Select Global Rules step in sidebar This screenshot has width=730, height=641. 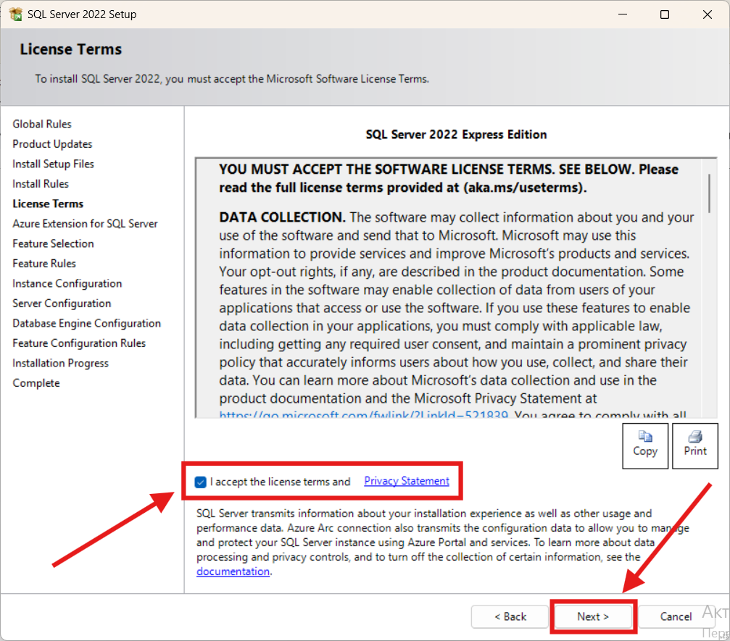tap(42, 124)
